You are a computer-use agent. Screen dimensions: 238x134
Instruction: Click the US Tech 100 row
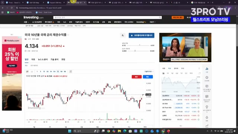(x=181, y=108)
